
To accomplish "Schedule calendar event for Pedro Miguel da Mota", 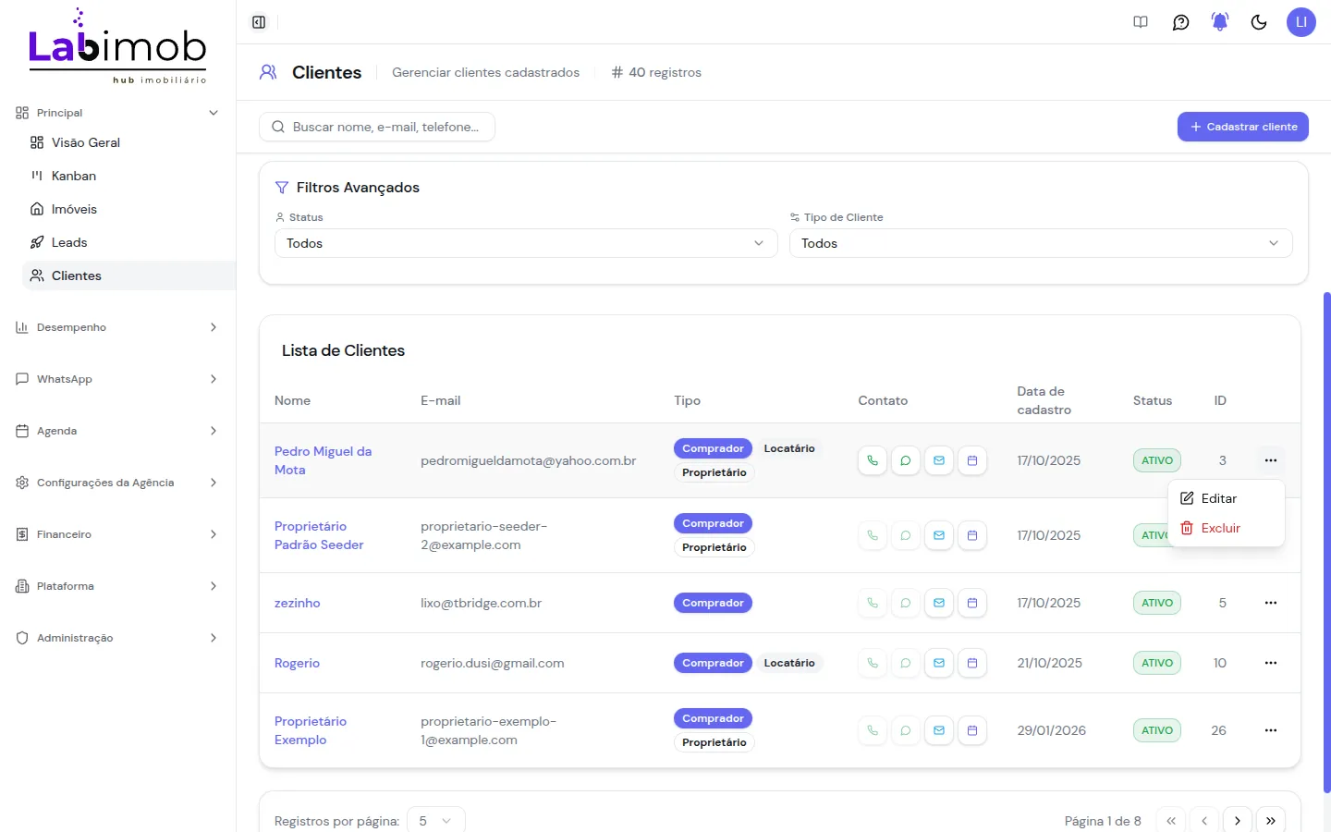I will [972, 460].
